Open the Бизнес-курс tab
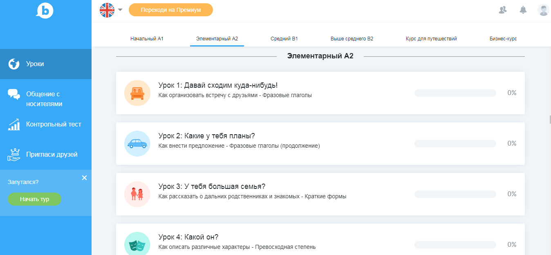Viewport: 551px width, 255px height. pyautogui.click(x=503, y=38)
